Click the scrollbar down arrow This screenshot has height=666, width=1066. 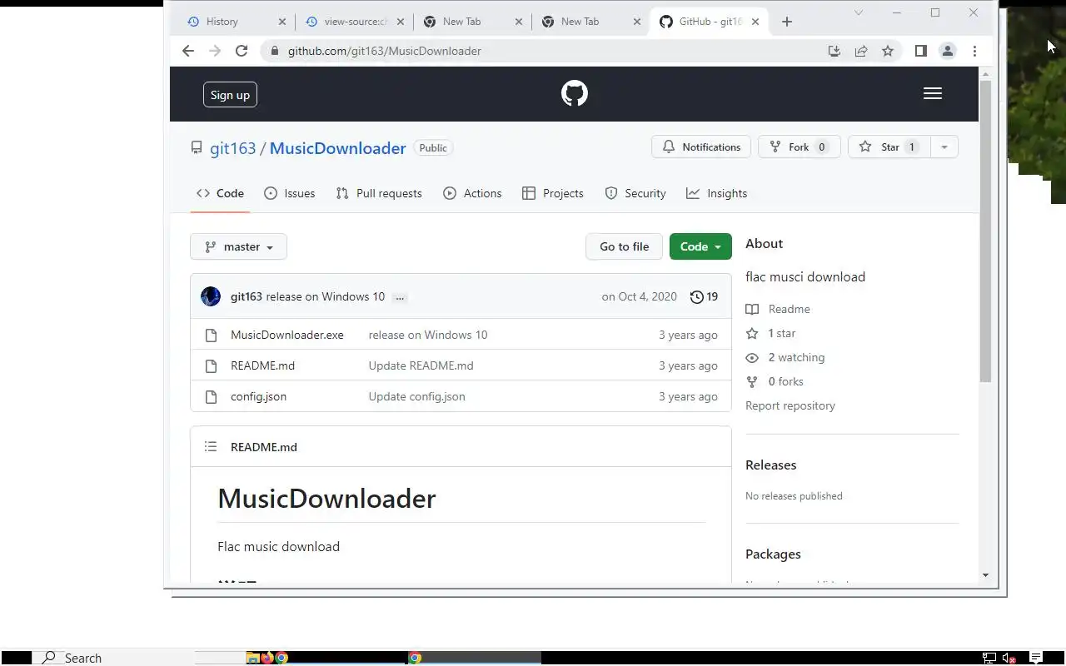pos(986,574)
